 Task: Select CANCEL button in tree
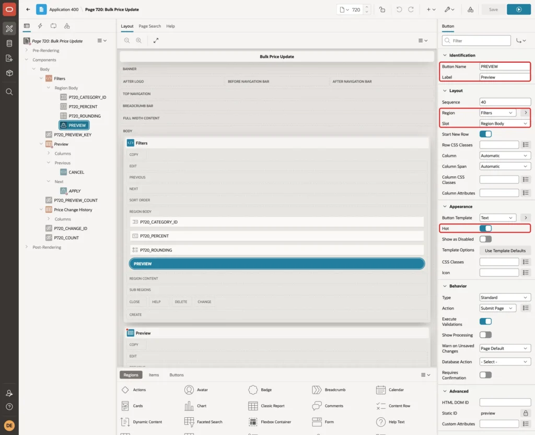tap(76, 172)
